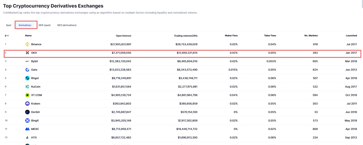Click the KuCoin logo icon
The width and height of the screenshot is (363, 145).
pyautogui.click(x=27, y=87)
